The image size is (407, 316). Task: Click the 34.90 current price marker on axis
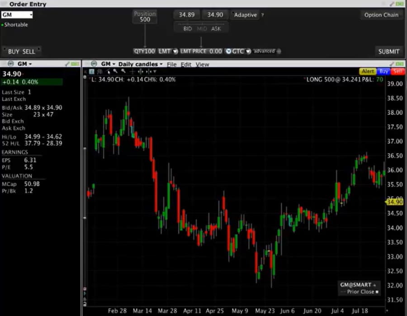pos(394,202)
